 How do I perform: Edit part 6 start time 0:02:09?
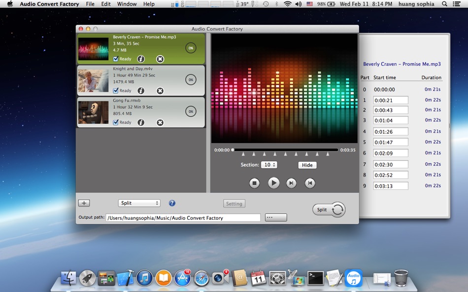click(390, 153)
